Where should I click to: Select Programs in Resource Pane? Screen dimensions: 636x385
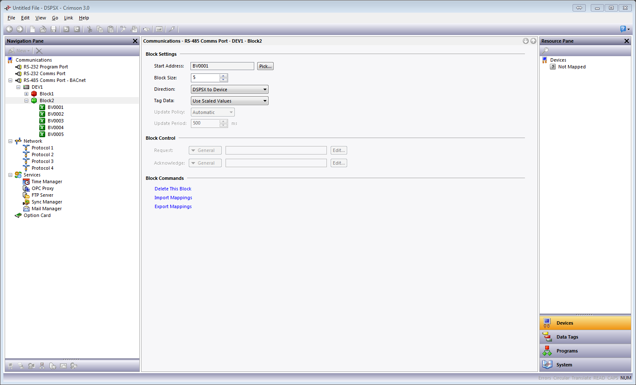[x=585, y=351]
